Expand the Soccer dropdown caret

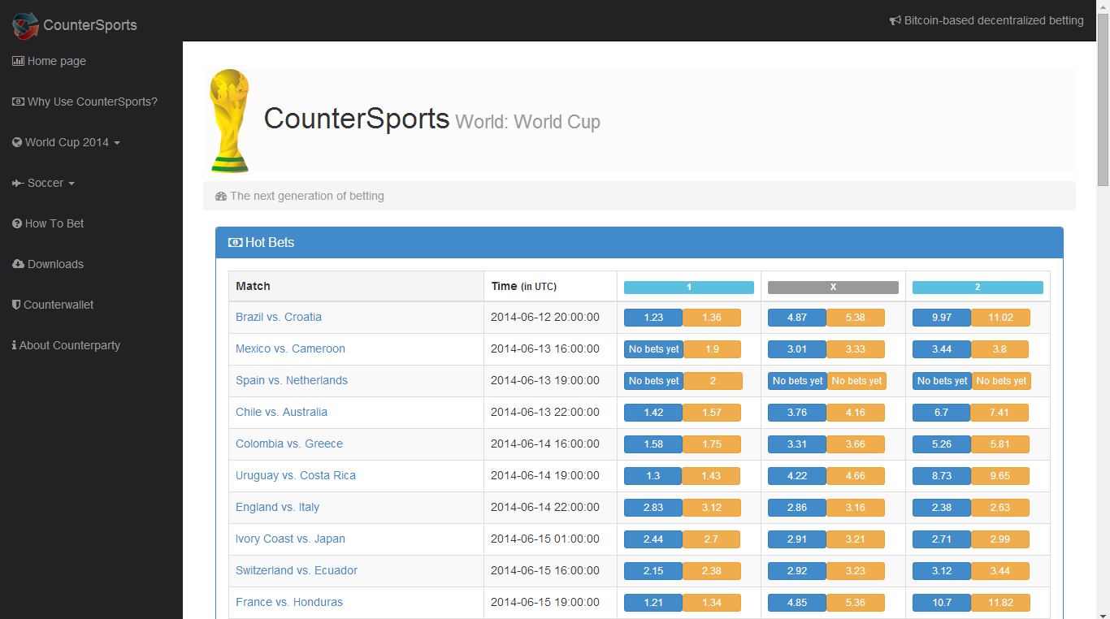coord(72,184)
